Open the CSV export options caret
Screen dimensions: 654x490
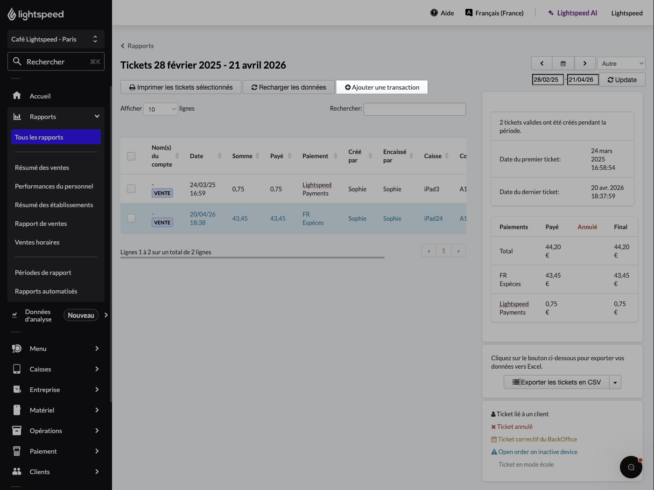(x=615, y=382)
